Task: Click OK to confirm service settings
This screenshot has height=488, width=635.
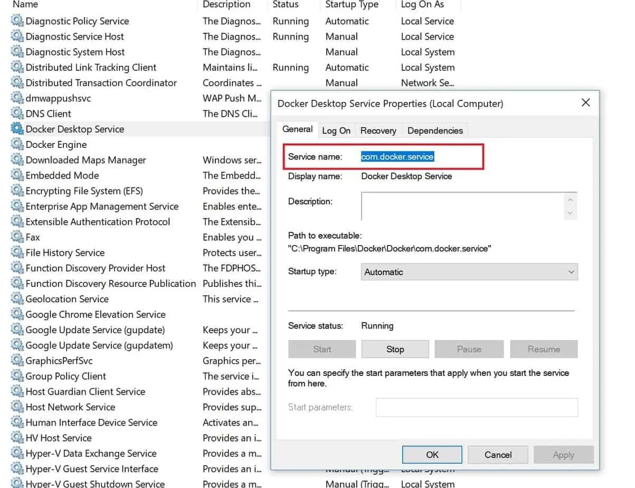Action: point(432,454)
